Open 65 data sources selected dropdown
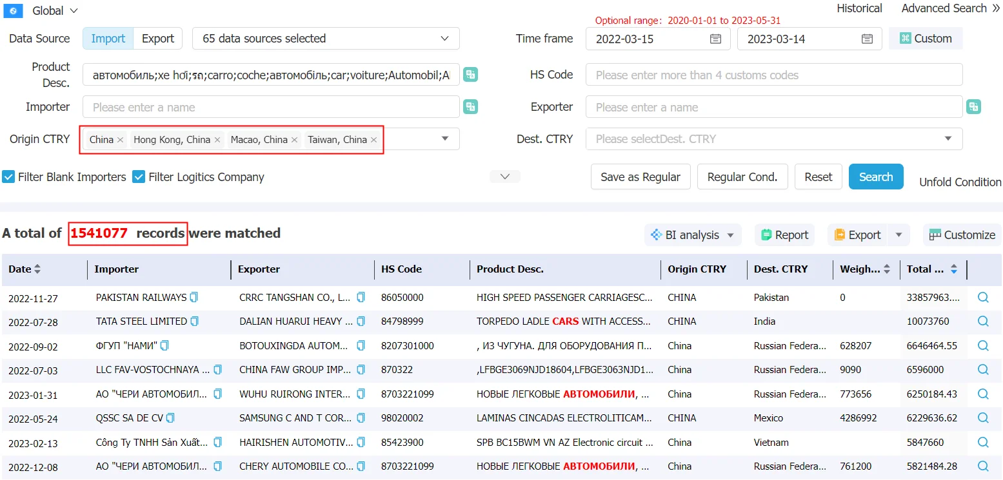 coord(326,39)
